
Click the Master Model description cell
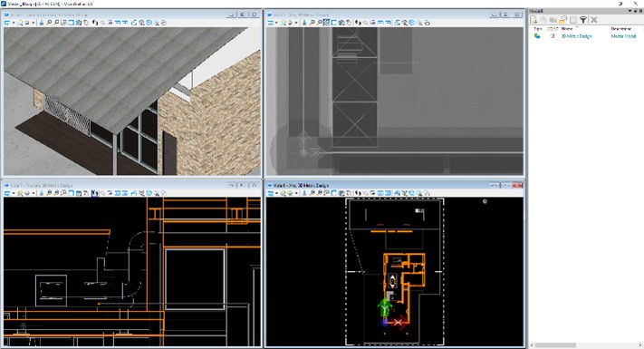[x=623, y=36]
